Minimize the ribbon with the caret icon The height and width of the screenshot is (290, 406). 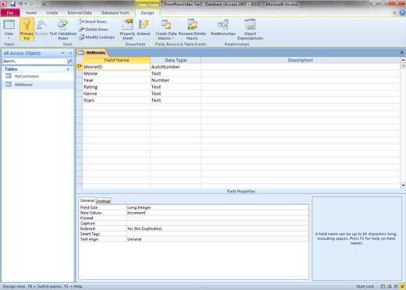coord(394,12)
